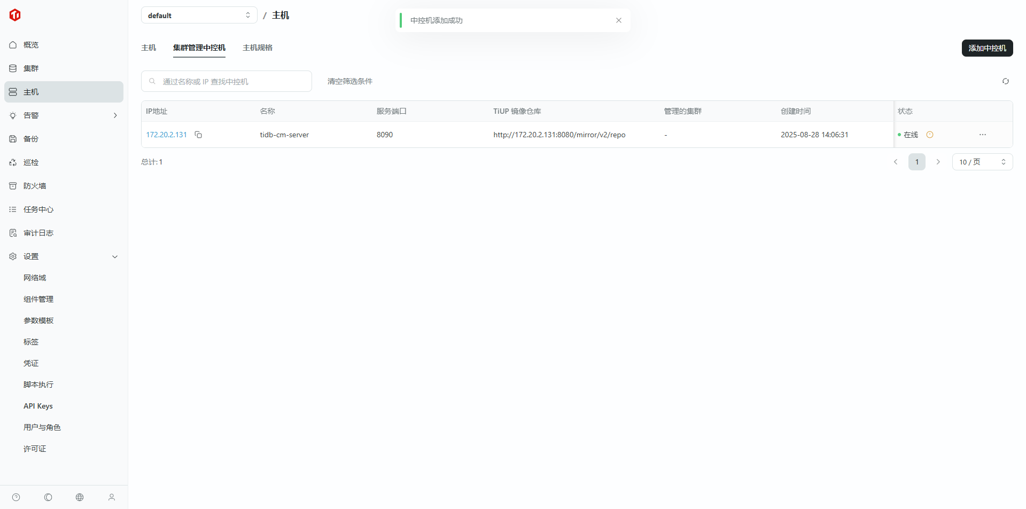
Task: Toggle dark mode theme icon
Action: point(48,497)
